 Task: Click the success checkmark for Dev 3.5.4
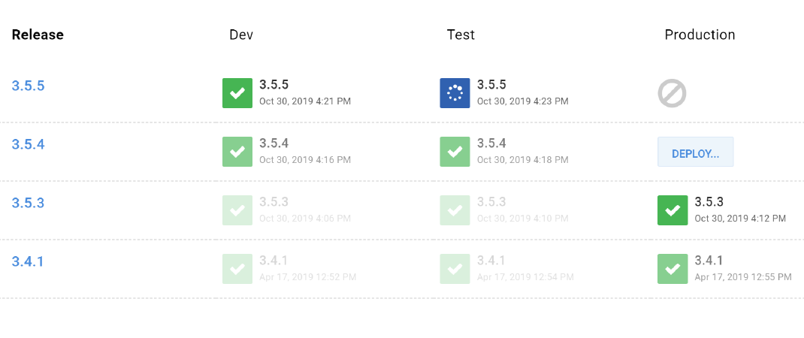[237, 151]
